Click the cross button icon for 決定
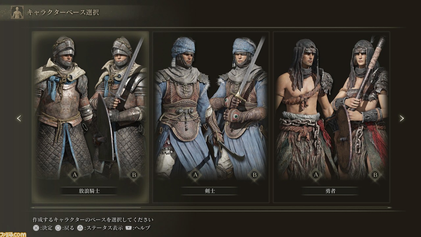Viewport: 421px width, 237px height. point(36,227)
